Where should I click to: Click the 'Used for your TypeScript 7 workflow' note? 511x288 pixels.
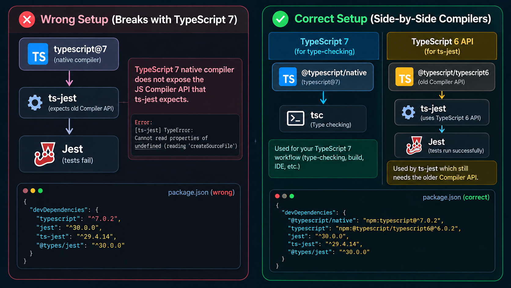323,159
